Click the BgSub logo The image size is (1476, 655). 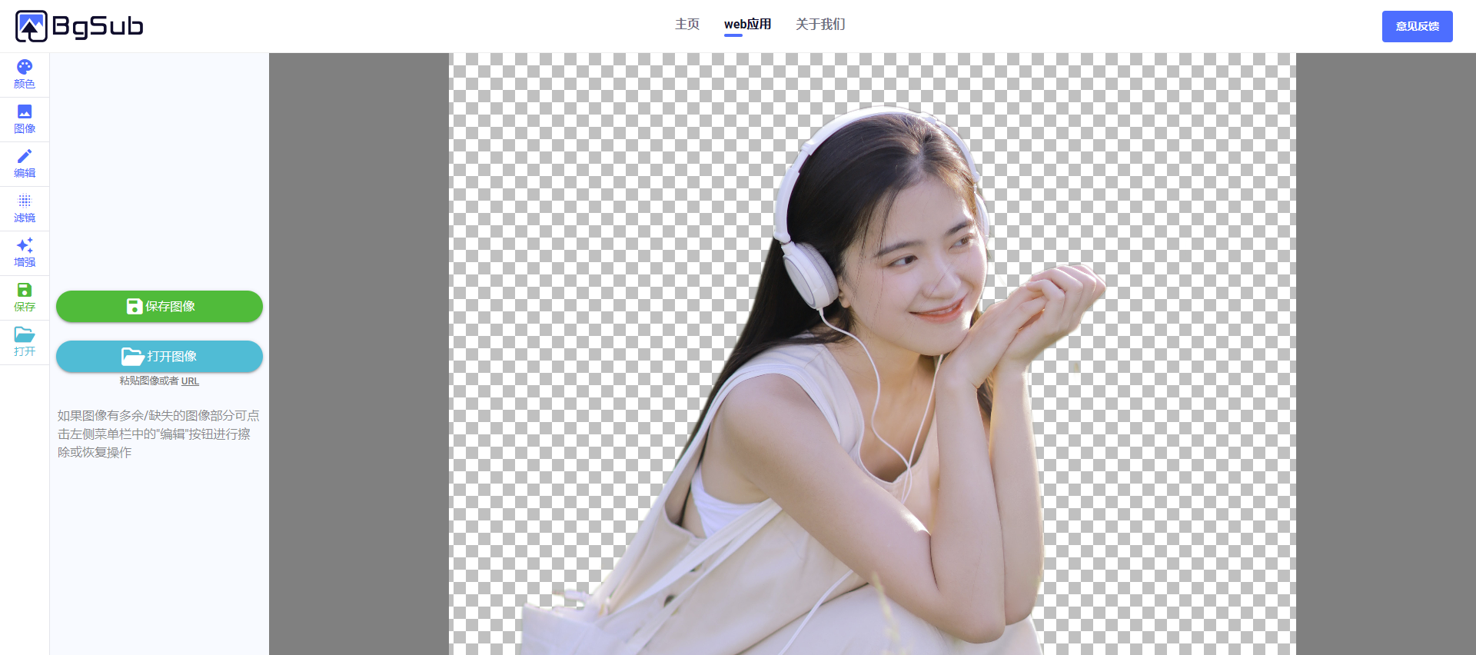[79, 26]
